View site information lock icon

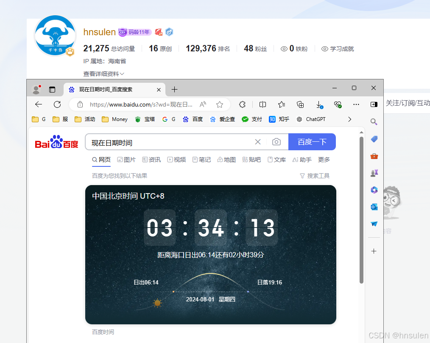(x=80, y=104)
